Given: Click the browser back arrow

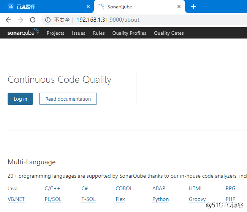Looking at the screenshot, I should tap(8, 20).
